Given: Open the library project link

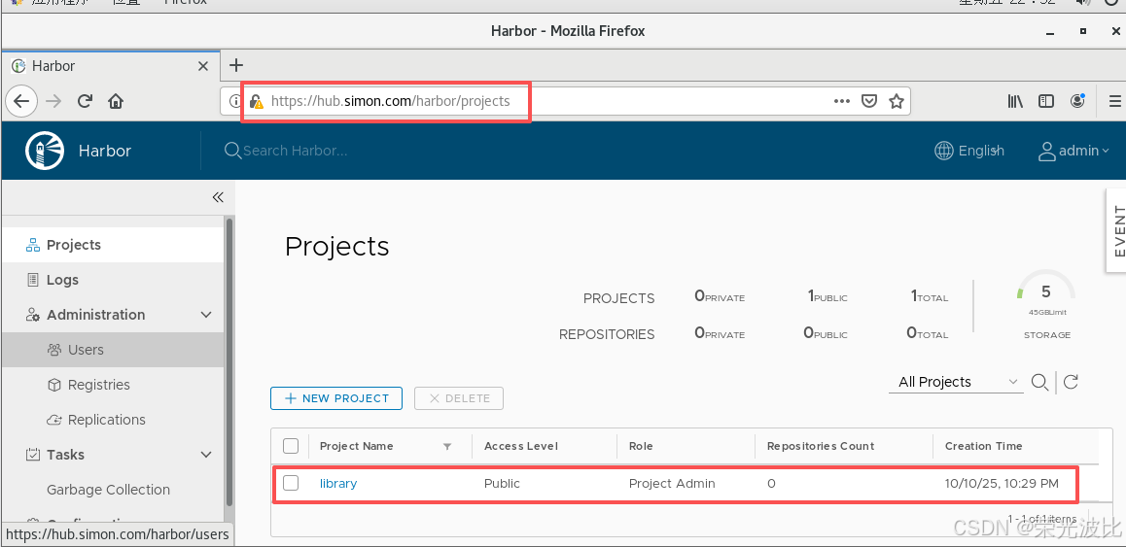Looking at the screenshot, I should pyautogui.click(x=338, y=484).
